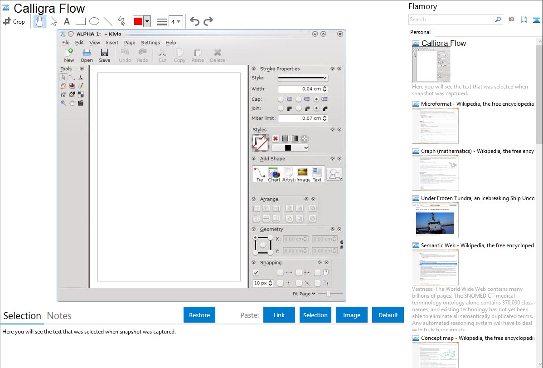Viewport: 543px width, 368px height.
Task: Click the Link paste button
Action: point(279,315)
